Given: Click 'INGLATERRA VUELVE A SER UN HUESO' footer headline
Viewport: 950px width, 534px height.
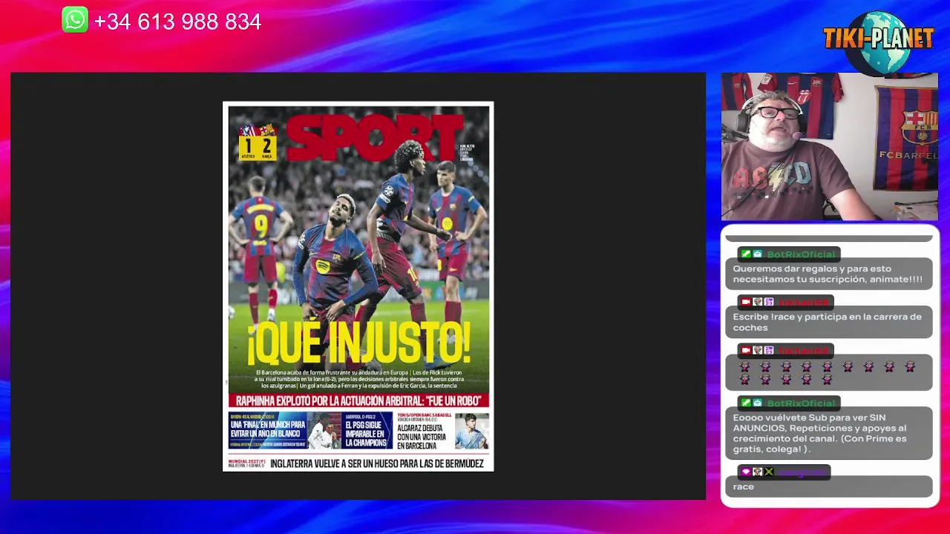Looking at the screenshot, I should (376, 464).
